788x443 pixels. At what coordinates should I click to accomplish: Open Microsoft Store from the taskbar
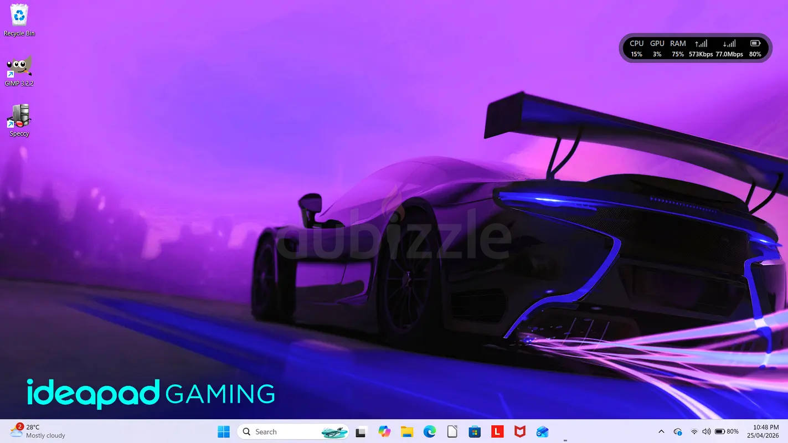pyautogui.click(x=475, y=432)
